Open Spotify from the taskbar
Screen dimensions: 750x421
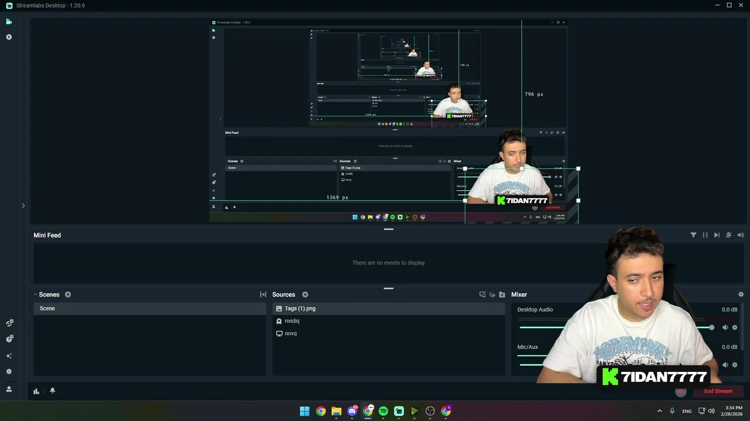pyautogui.click(x=383, y=411)
